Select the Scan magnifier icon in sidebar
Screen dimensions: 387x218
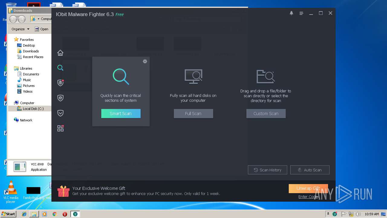60,68
